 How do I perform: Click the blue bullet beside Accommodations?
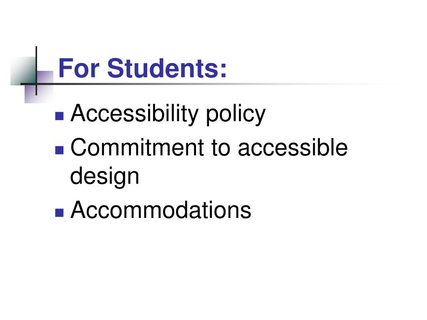coord(59,213)
